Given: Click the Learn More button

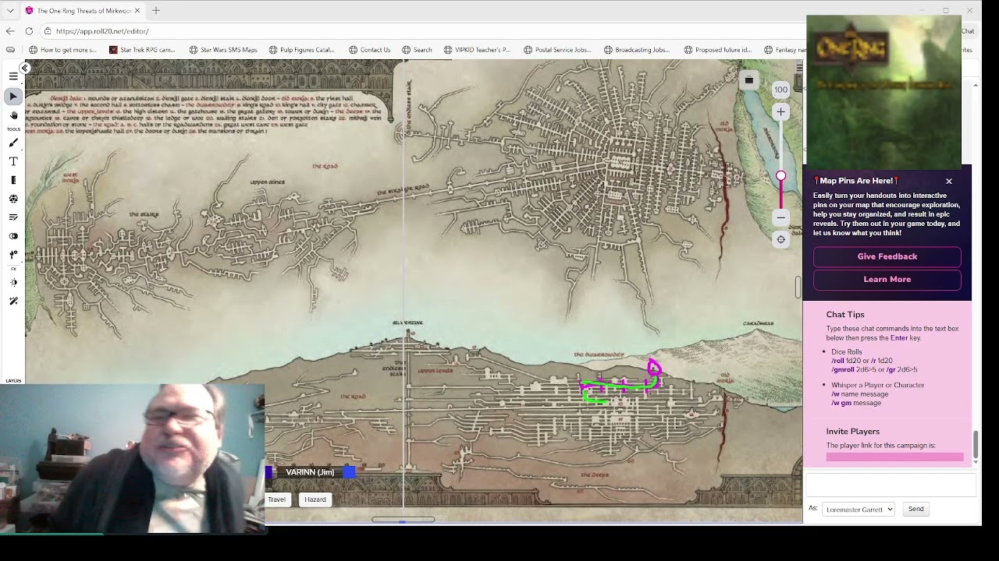Looking at the screenshot, I should click(x=887, y=279).
